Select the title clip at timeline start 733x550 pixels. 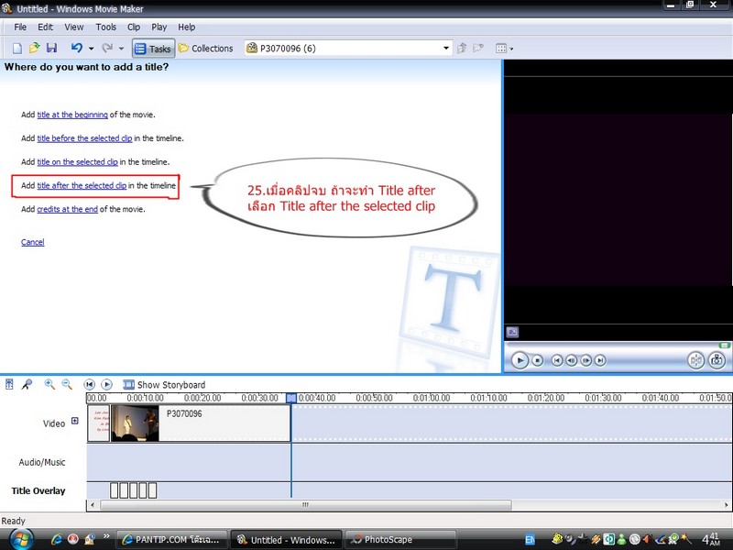(x=99, y=423)
